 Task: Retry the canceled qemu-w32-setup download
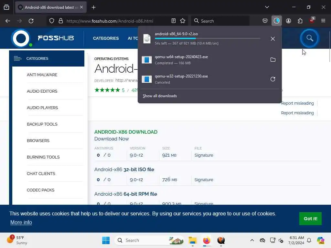pos(273,79)
